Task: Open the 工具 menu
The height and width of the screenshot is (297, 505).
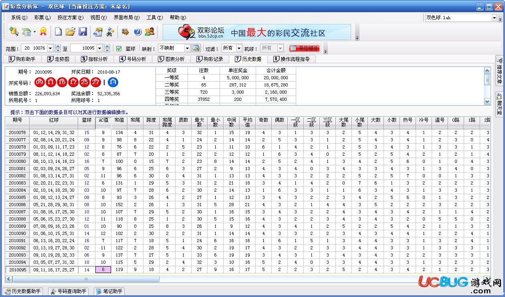Action: 155,18
